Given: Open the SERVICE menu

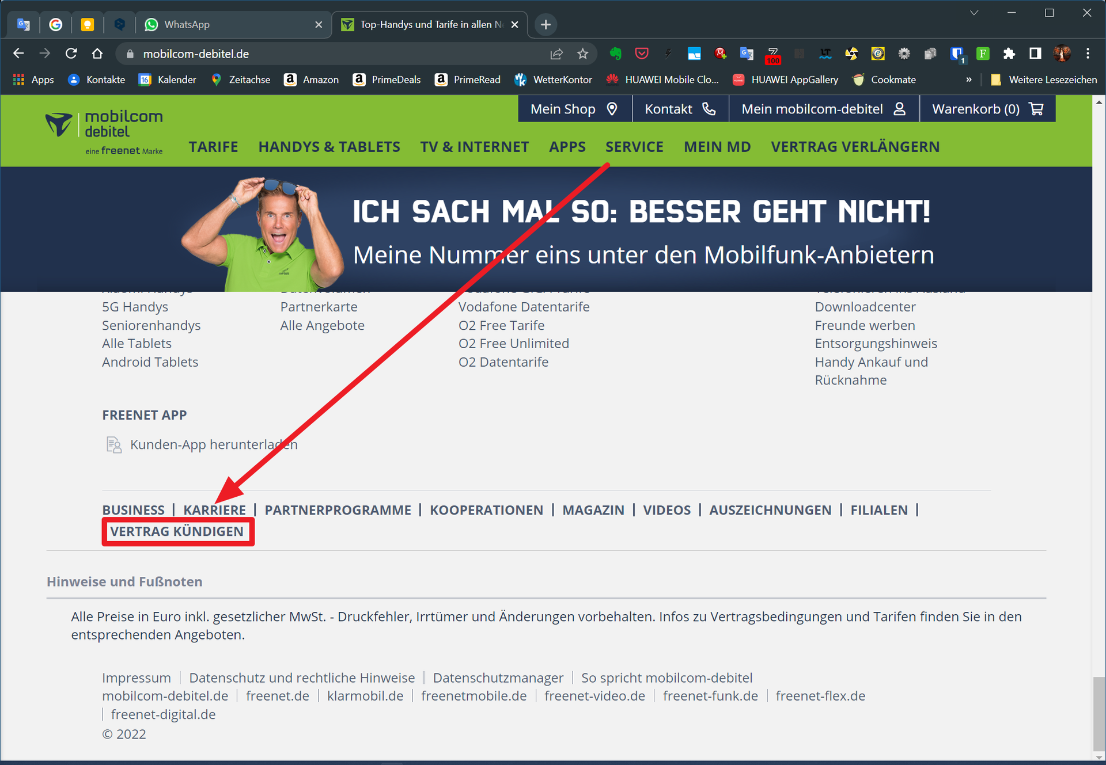Looking at the screenshot, I should pos(634,147).
